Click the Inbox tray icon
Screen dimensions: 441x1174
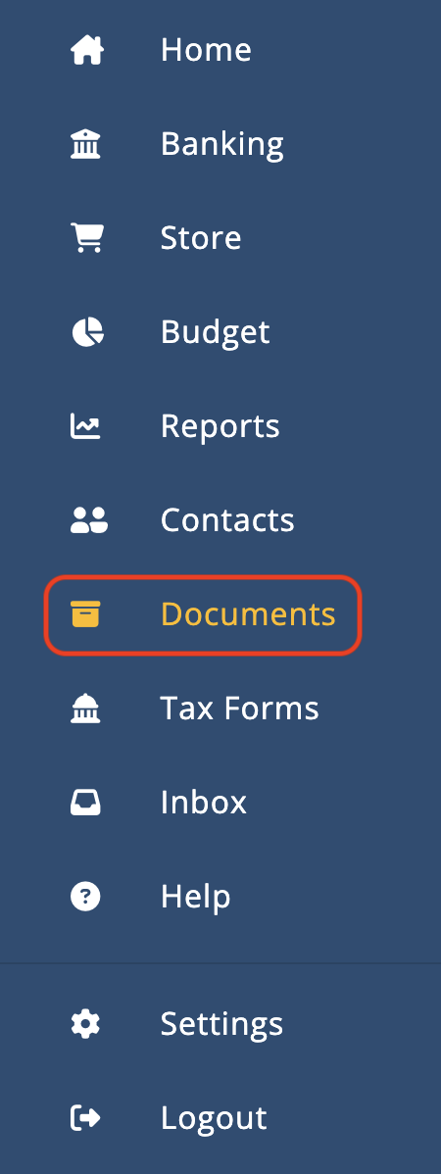(85, 803)
